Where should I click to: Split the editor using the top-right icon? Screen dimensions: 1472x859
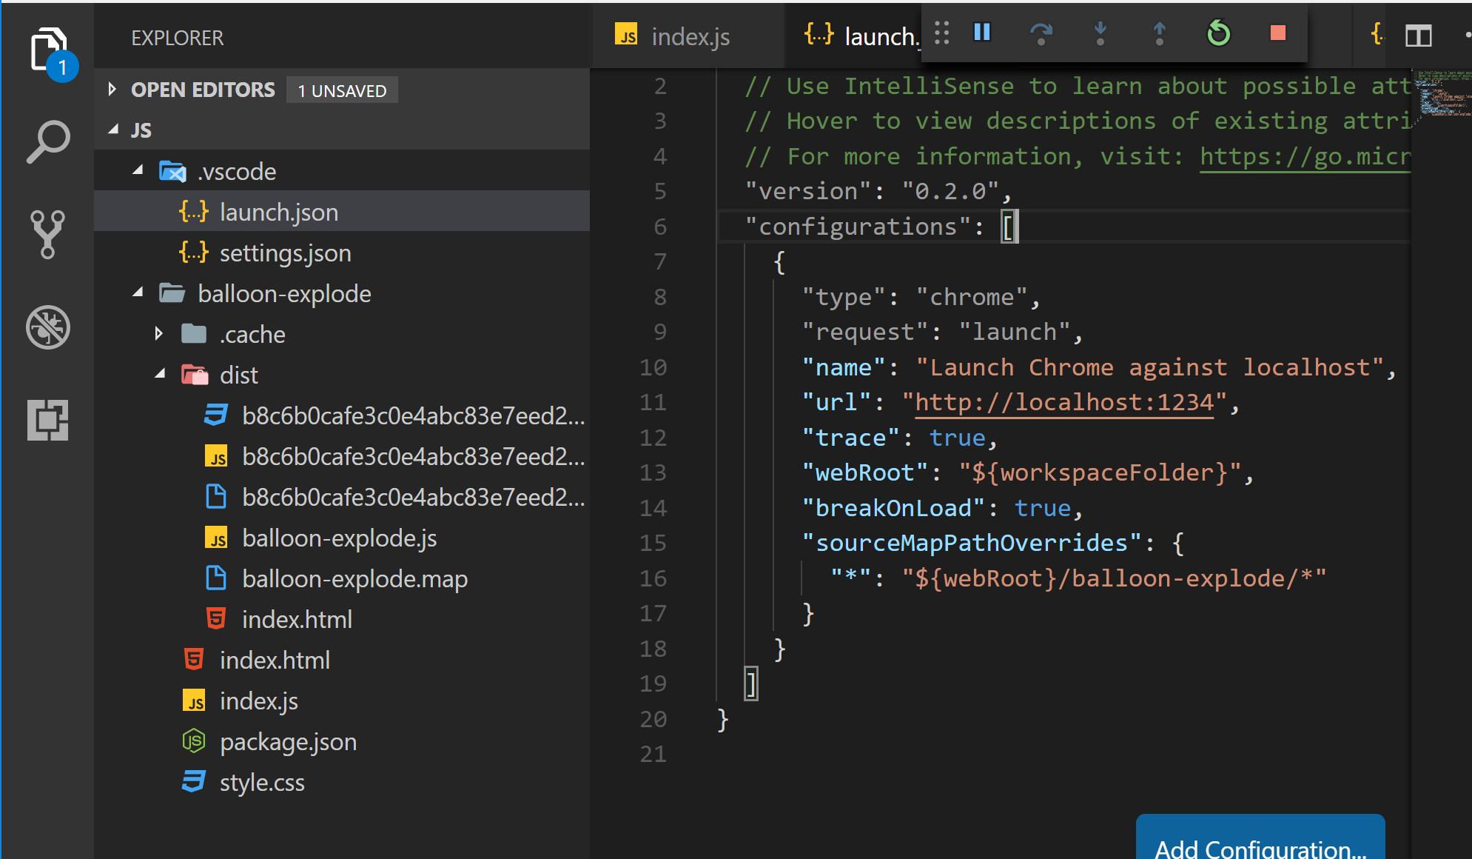tap(1419, 36)
